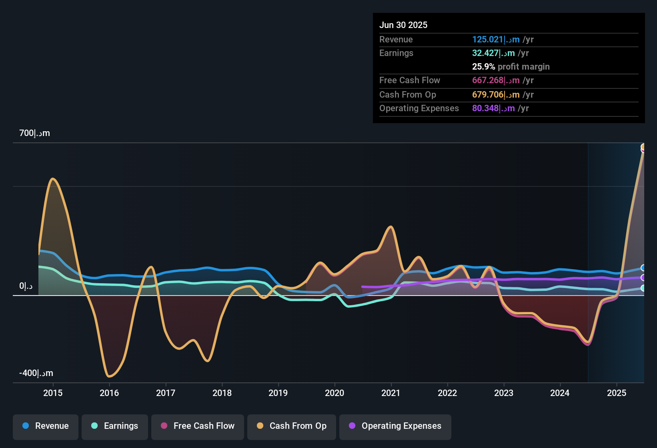Toggle the Revenue series visibility

pyautogui.click(x=45, y=426)
